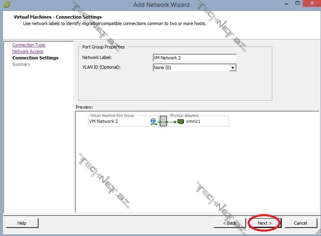Click the port group globe icon in preview
The height and width of the screenshot is (236, 321).
point(153,121)
